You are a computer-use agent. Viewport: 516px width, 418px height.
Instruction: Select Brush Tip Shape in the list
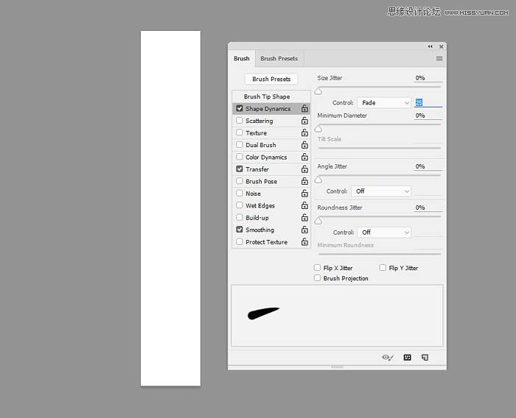267,96
